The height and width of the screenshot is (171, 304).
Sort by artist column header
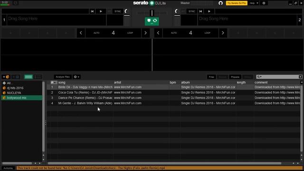tap(141, 82)
